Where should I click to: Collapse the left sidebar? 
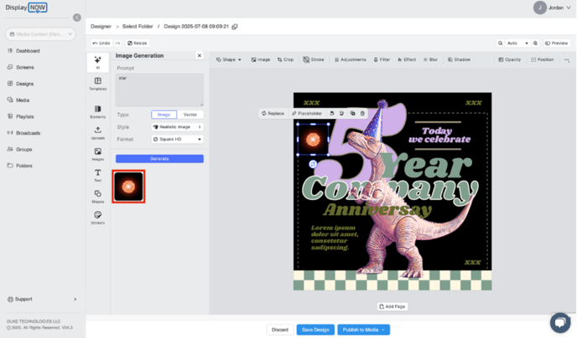point(77,18)
